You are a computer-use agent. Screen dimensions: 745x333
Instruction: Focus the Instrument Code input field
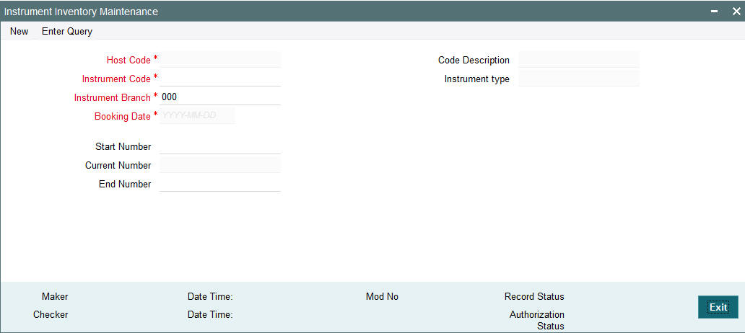tap(220, 79)
